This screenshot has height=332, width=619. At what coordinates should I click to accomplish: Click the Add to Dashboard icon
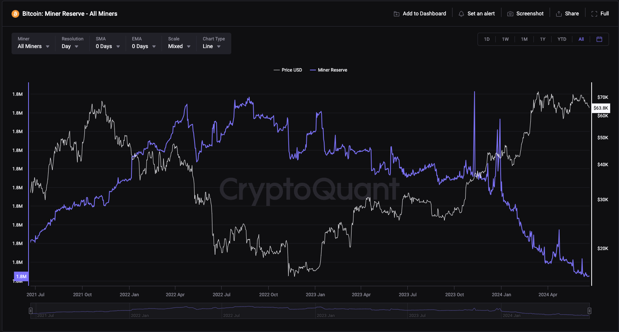coord(397,14)
